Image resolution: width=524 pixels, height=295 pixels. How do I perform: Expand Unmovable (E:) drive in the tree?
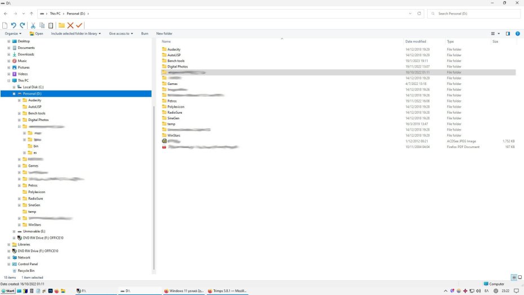[14, 231]
